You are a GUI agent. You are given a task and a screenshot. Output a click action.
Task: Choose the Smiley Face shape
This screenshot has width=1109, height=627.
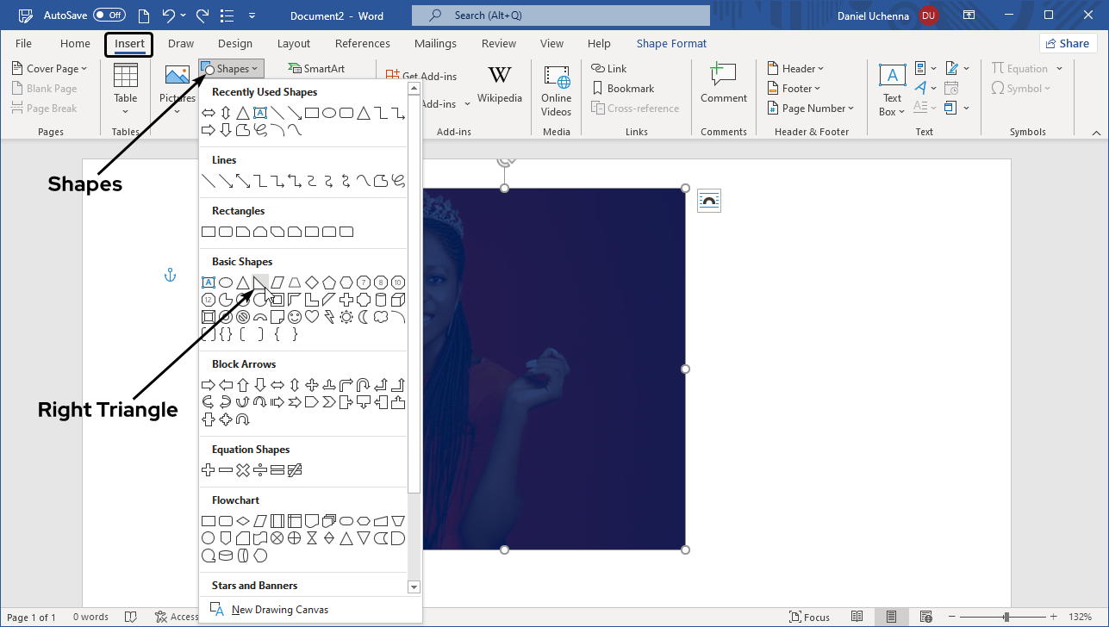295,317
